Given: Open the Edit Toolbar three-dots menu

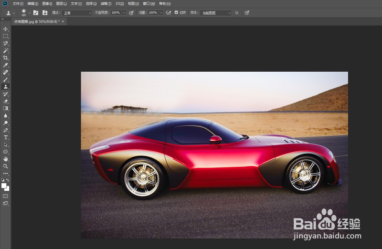Looking at the screenshot, I should coord(6,173).
